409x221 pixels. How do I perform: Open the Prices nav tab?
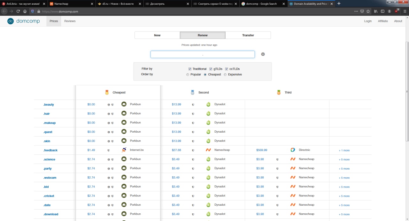click(x=54, y=21)
